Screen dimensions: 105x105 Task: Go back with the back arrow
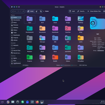[13, 11]
